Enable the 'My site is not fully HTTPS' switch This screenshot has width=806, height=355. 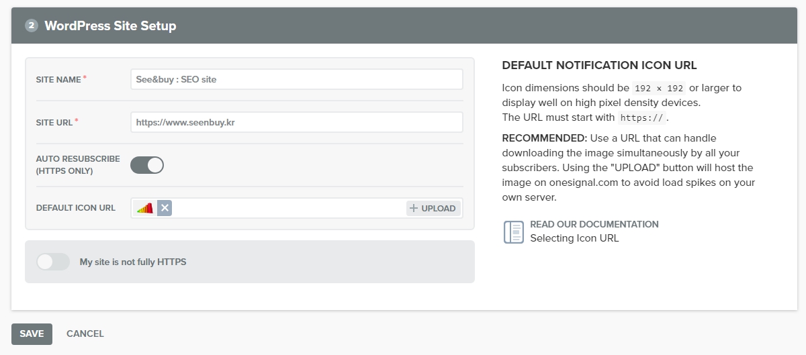pos(53,262)
